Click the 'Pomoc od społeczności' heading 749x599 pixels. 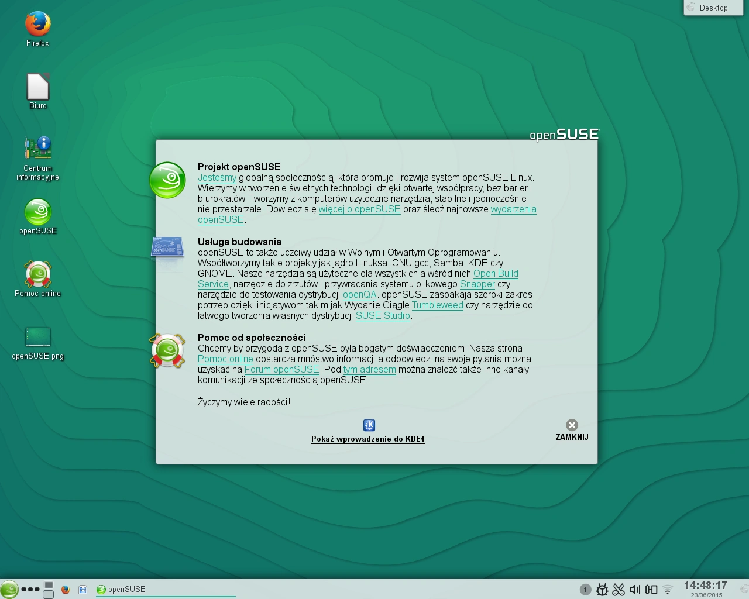click(252, 338)
